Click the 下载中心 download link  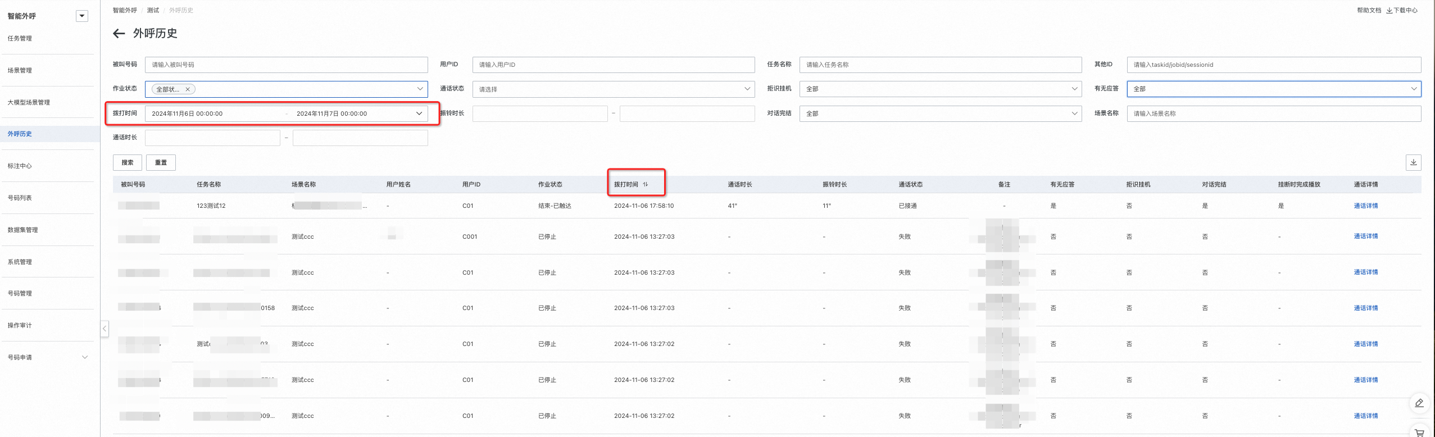pos(1401,10)
